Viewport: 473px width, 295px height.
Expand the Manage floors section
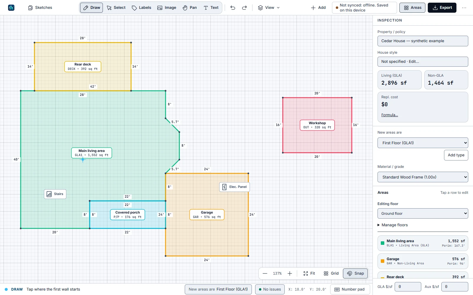tap(393, 225)
